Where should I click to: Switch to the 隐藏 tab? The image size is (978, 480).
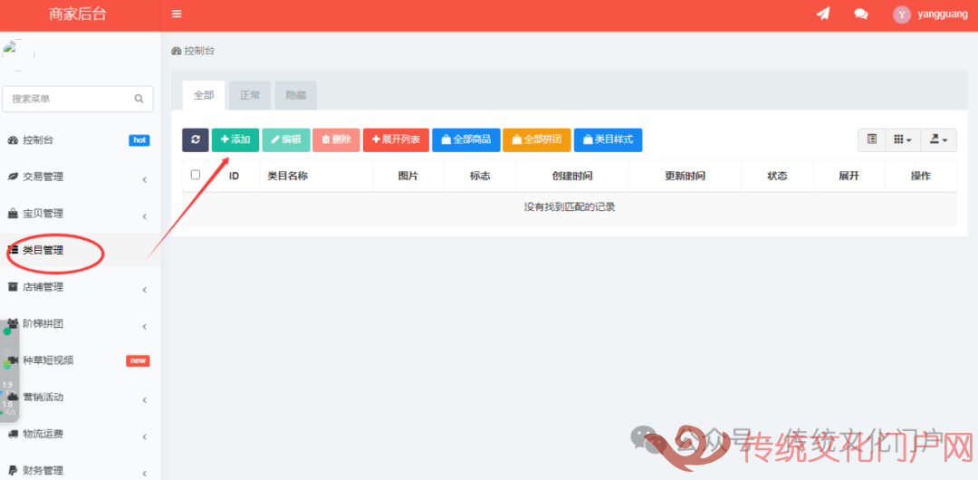295,95
